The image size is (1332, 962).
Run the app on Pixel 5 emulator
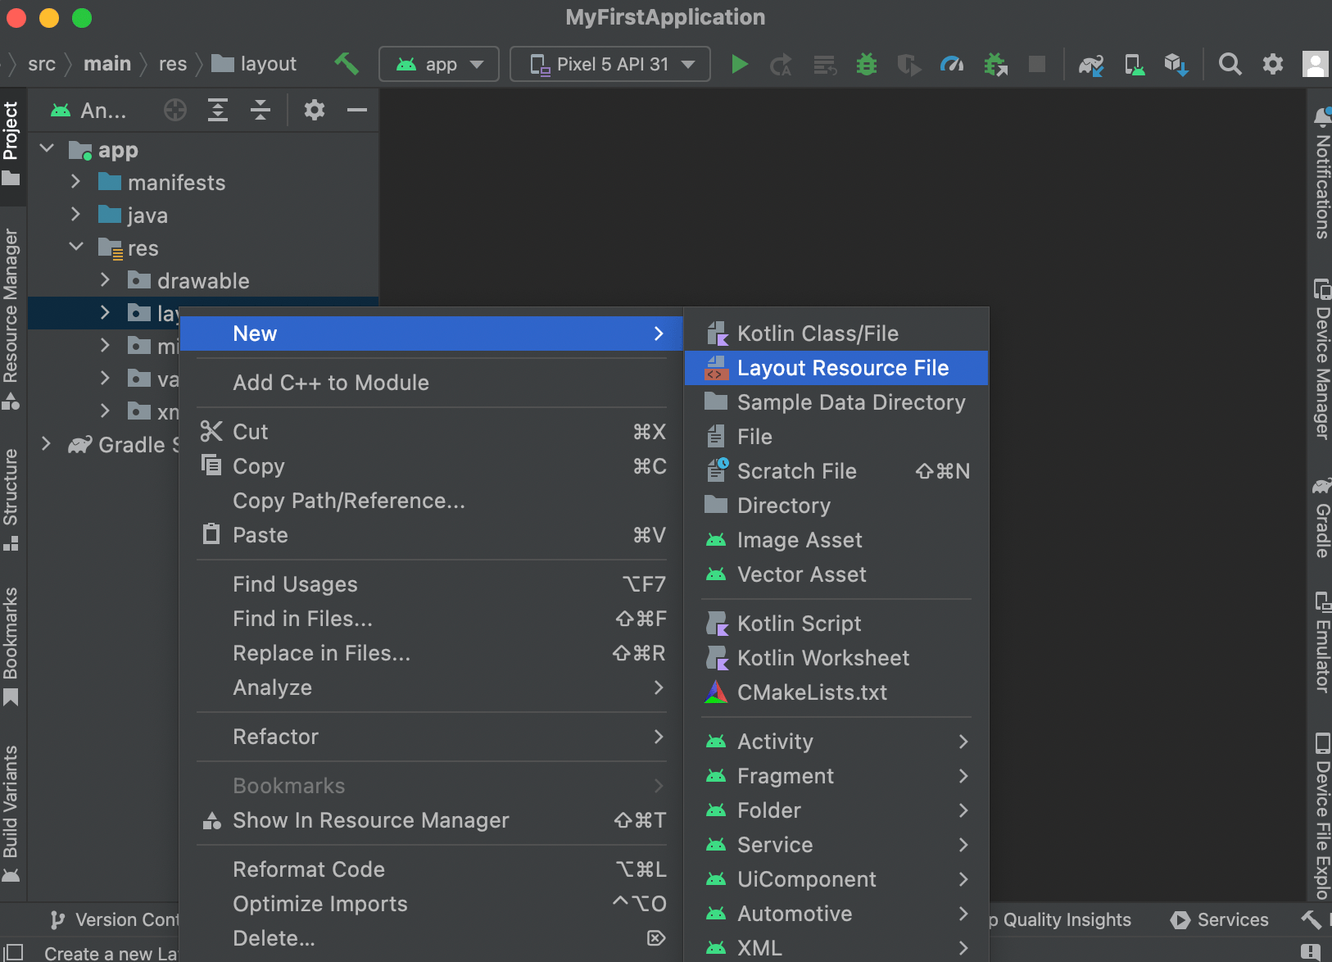tap(740, 64)
